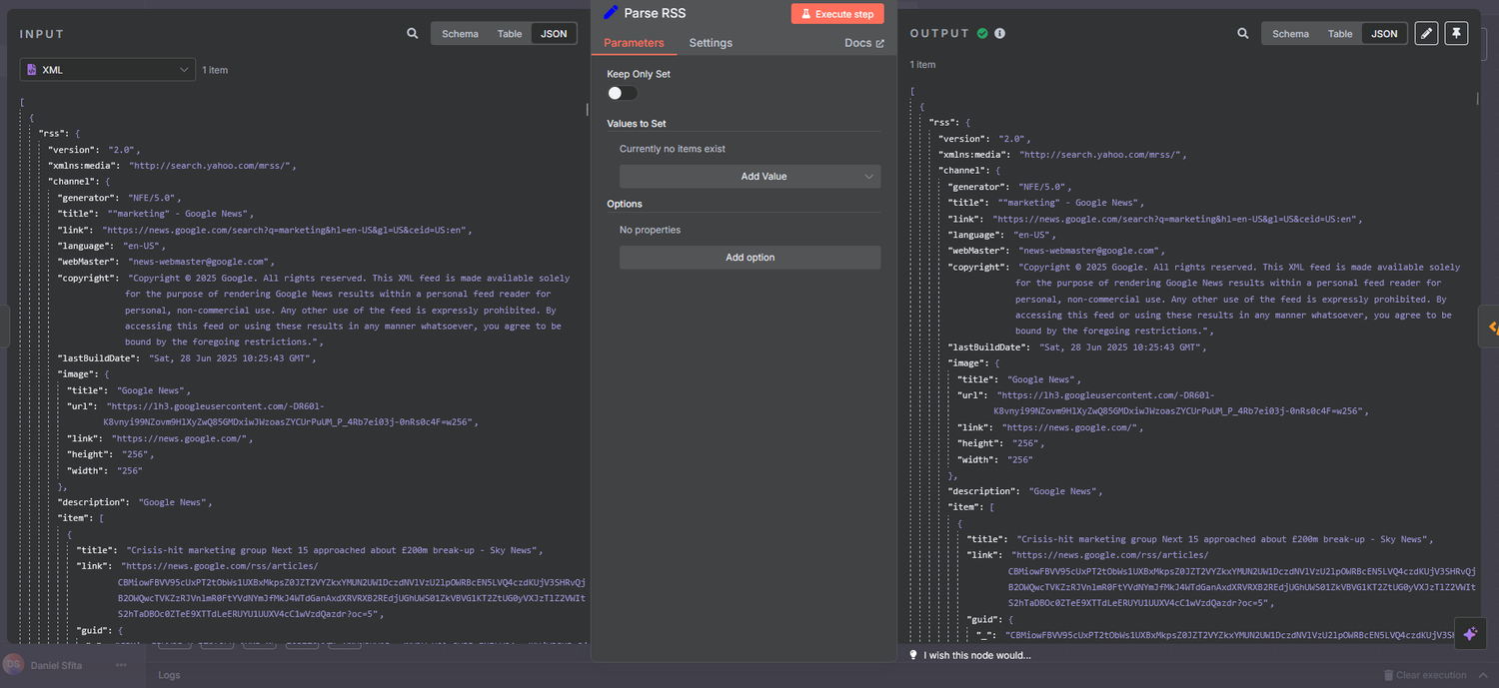This screenshot has width=1499, height=688.
Task: Open the Add Value dropdown
Action: click(x=749, y=175)
